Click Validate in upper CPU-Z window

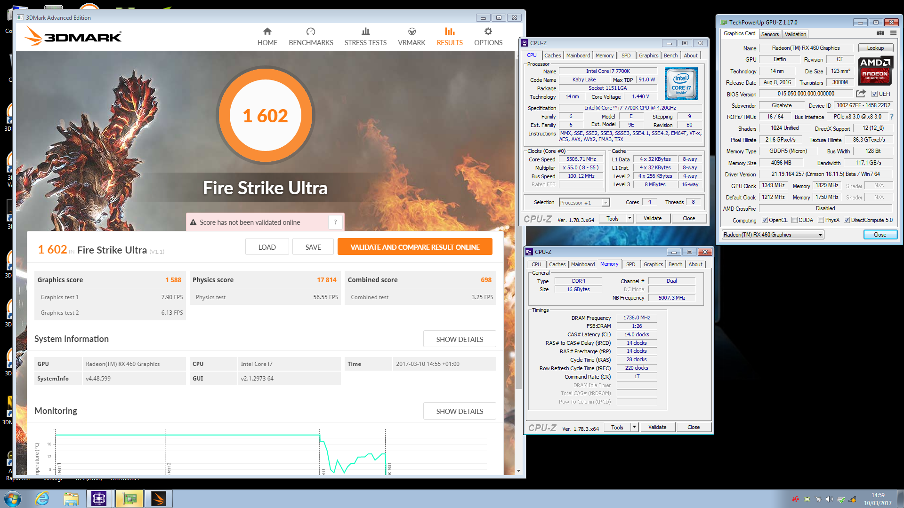653,218
